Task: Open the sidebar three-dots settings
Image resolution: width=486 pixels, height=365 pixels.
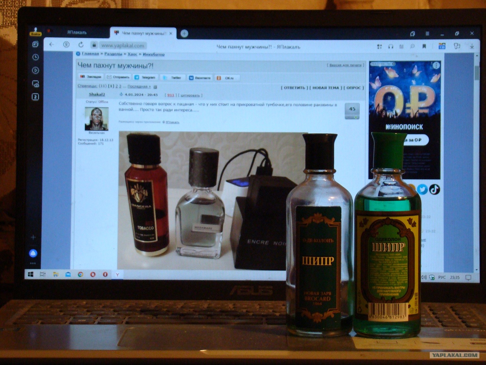Action: point(33,263)
